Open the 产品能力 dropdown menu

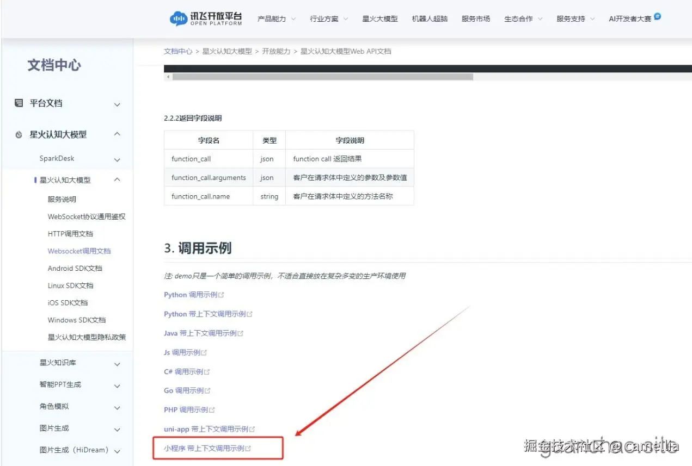click(277, 18)
